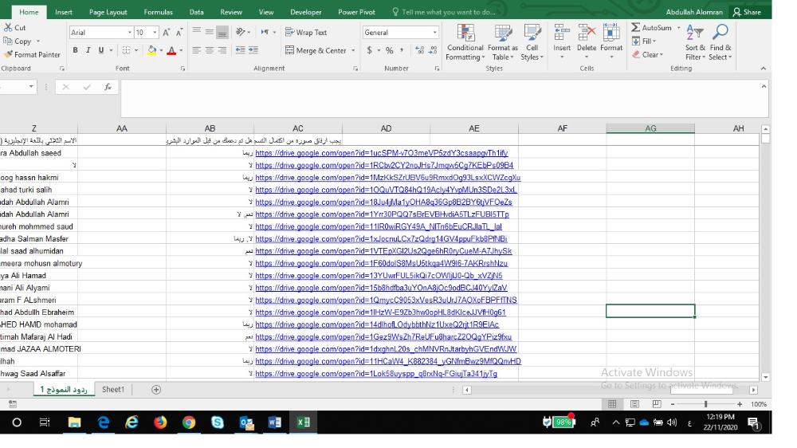This screenshot has width=797, height=448.
Task: Click the Insert Function fx button
Action: click(108, 87)
